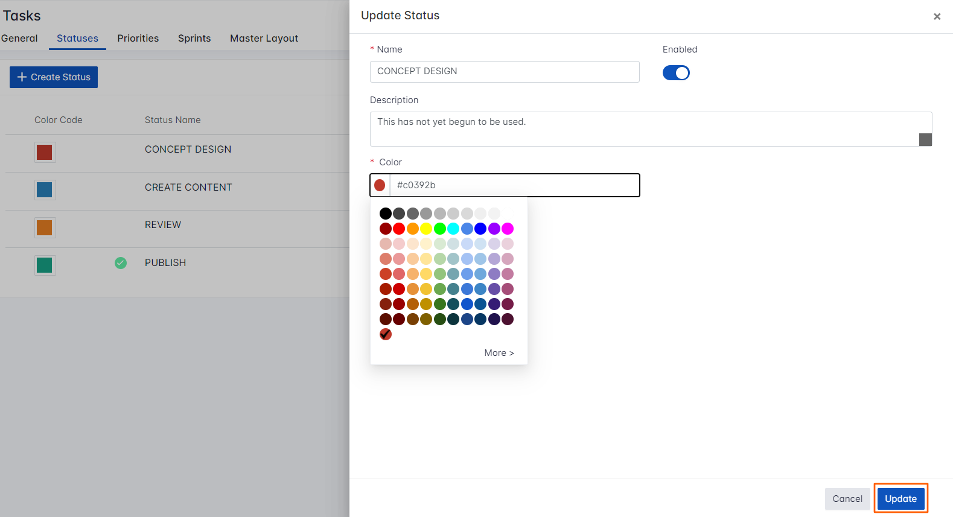Toggle the Enabled switch off
This screenshot has width=953, height=517.
pos(676,73)
